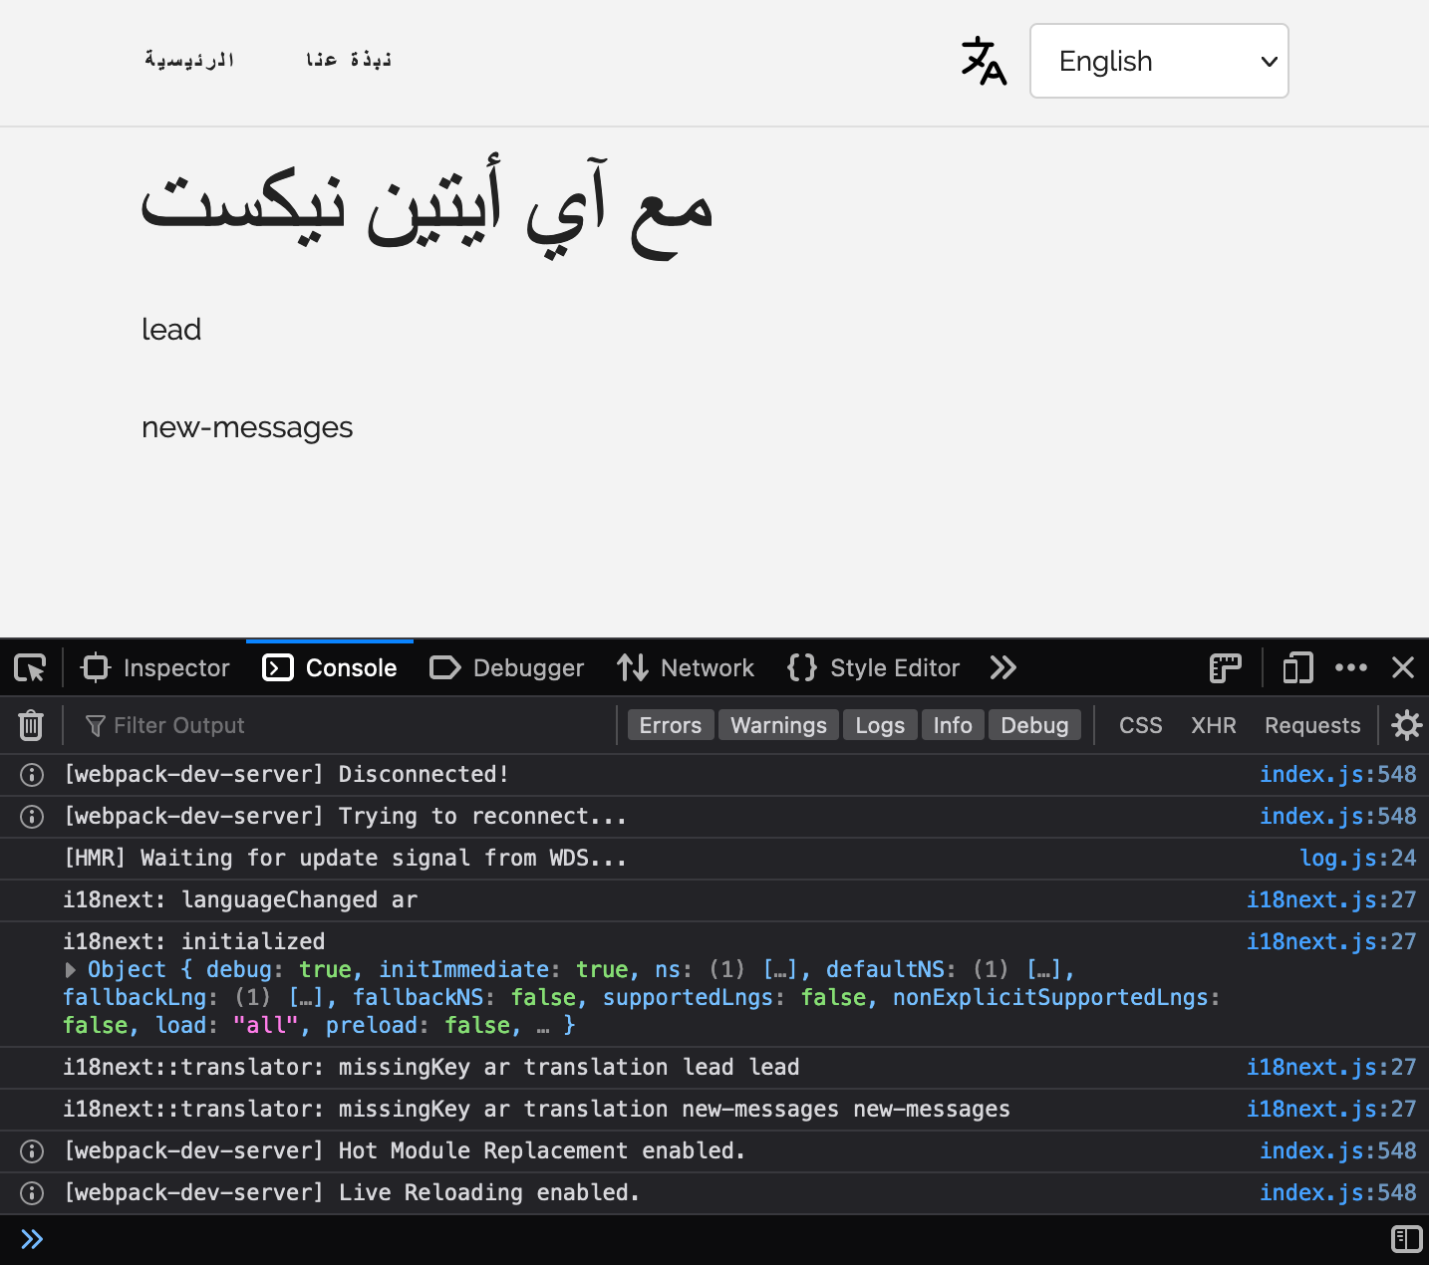Viewport: 1429px width, 1265px height.
Task: Expand the i18next initialized Object
Action: point(70,969)
